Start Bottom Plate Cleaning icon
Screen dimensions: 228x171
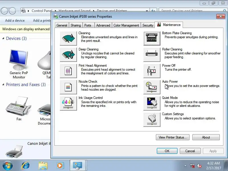[x=152, y=38]
